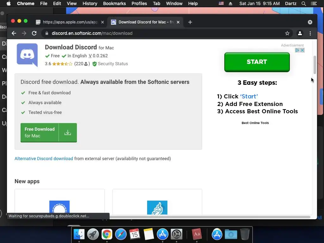Open the Chrome profile avatar menu
The width and height of the screenshot is (324, 243).
(x=300, y=33)
